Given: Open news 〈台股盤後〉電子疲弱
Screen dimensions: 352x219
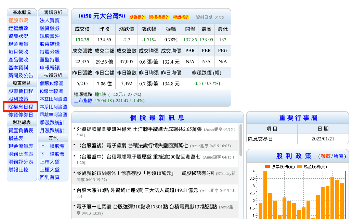Looking at the screenshot, I should tap(132, 146).
